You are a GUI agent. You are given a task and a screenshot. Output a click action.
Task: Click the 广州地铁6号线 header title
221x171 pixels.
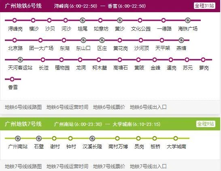[23, 6]
